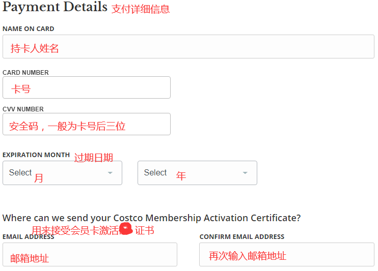Viewport: 378px width, 271px height.
Task: Click the CONFIRM EMAIL ADDRESS label
Action: [x=242, y=237]
